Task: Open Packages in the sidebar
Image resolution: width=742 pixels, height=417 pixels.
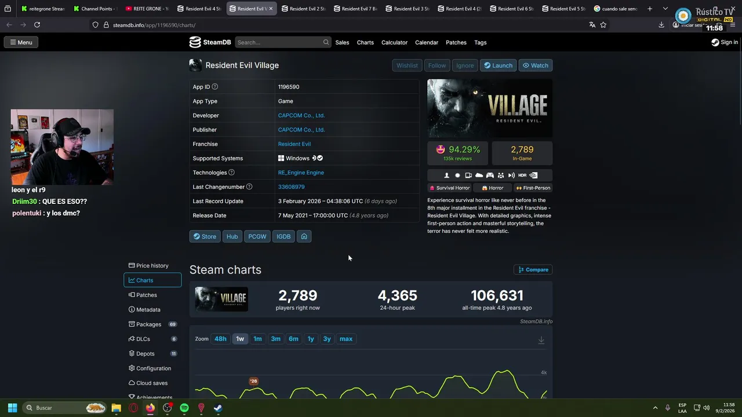Action: 152,324
